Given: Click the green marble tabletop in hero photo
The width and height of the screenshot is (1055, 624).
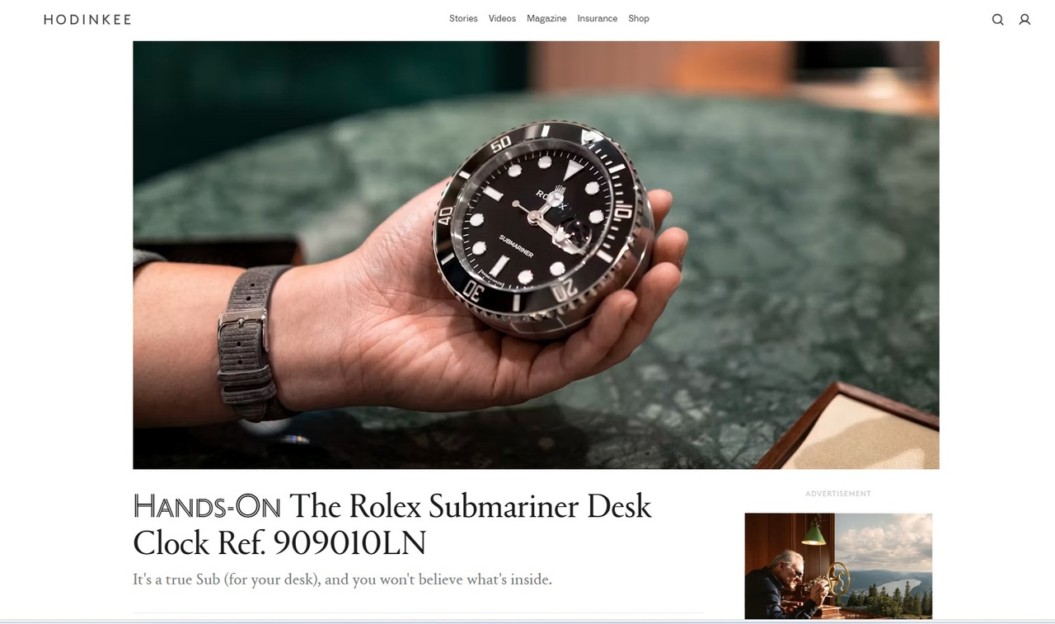Looking at the screenshot, I should [783, 247].
